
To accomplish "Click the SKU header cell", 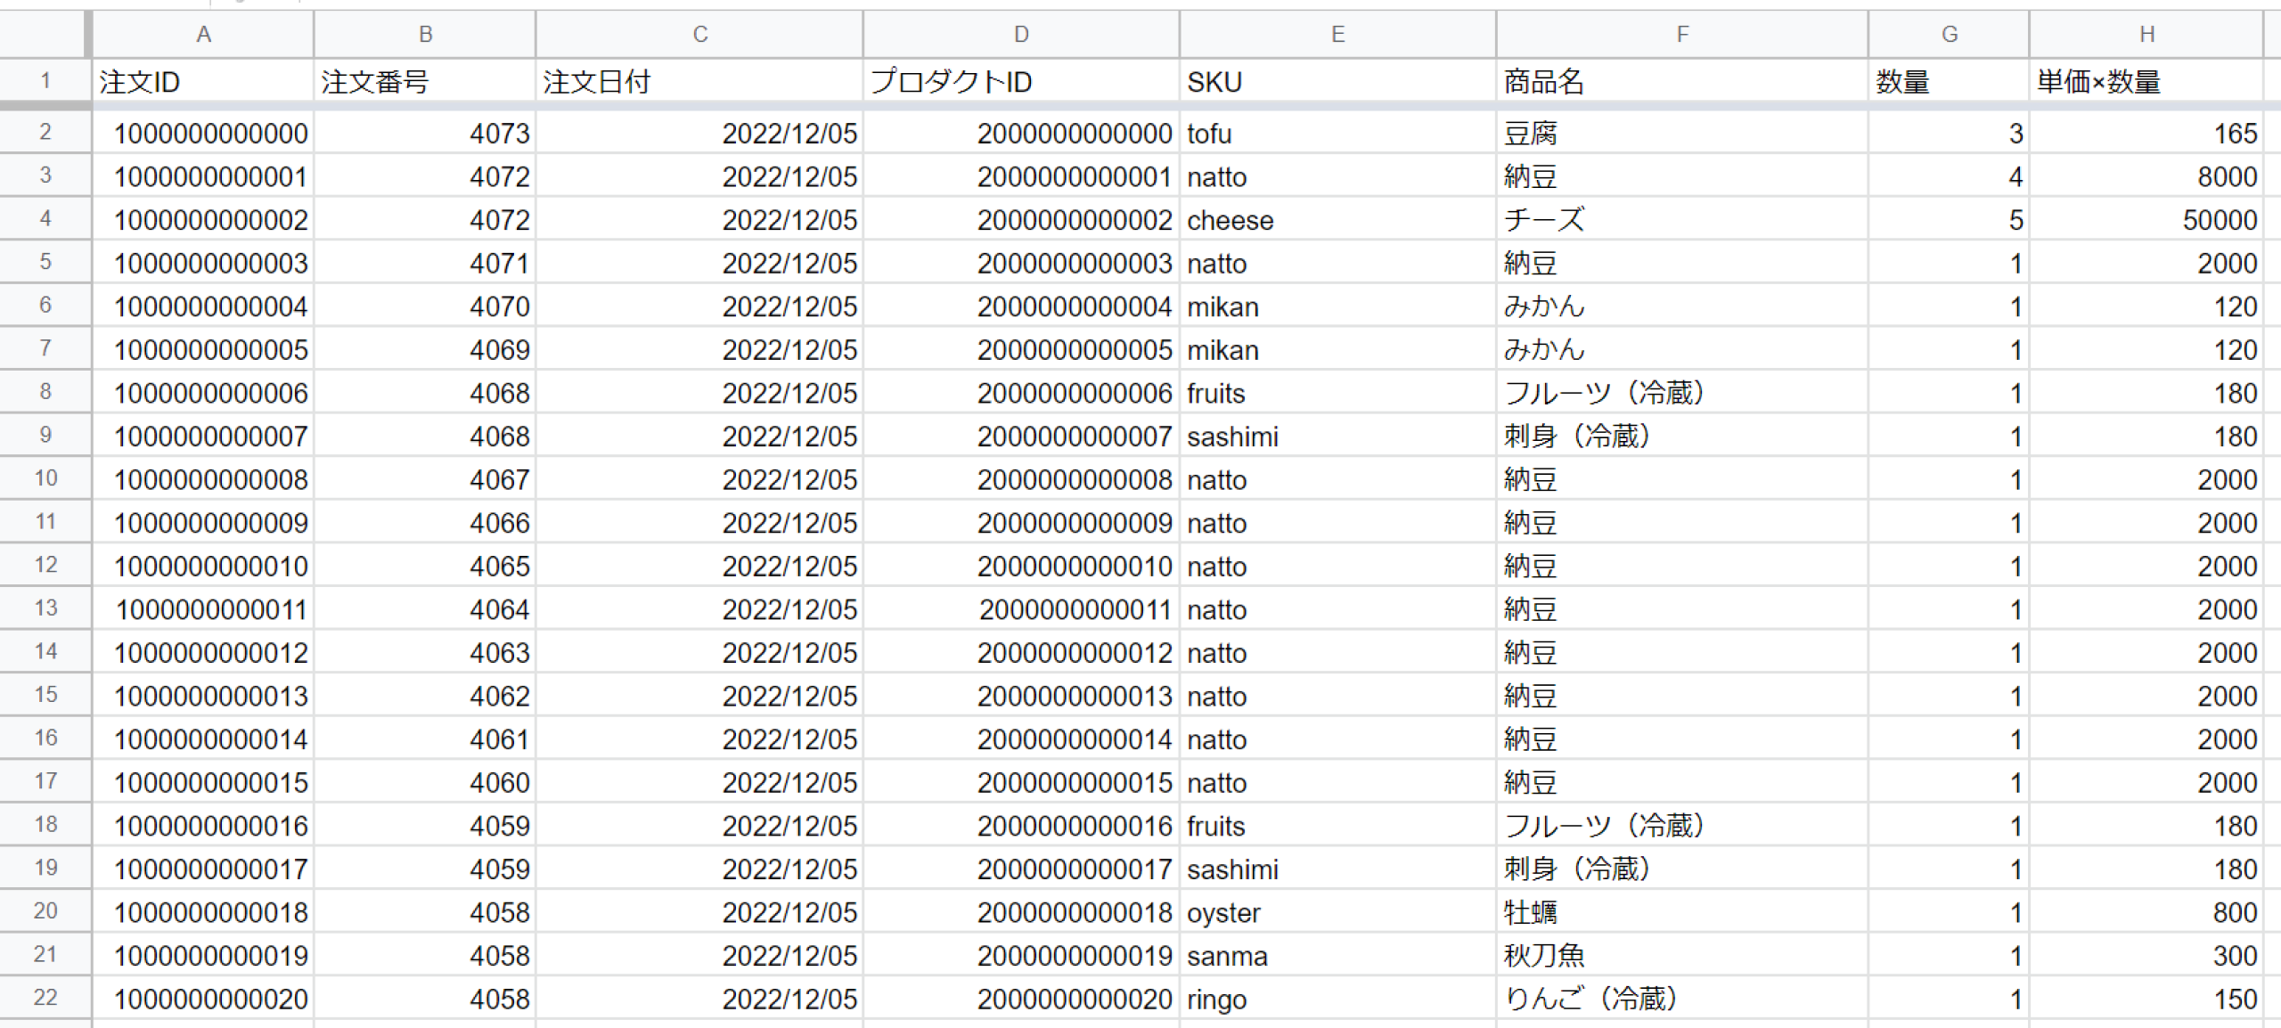I will (x=1337, y=82).
